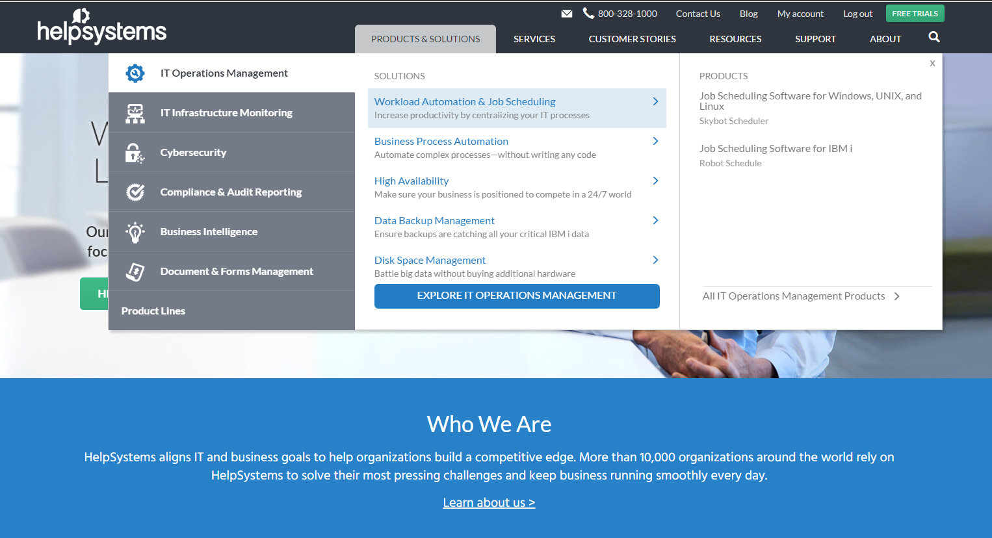Viewport: 992px width, 538px height.
Task: Open the Support menu
Action: point(815,39)
